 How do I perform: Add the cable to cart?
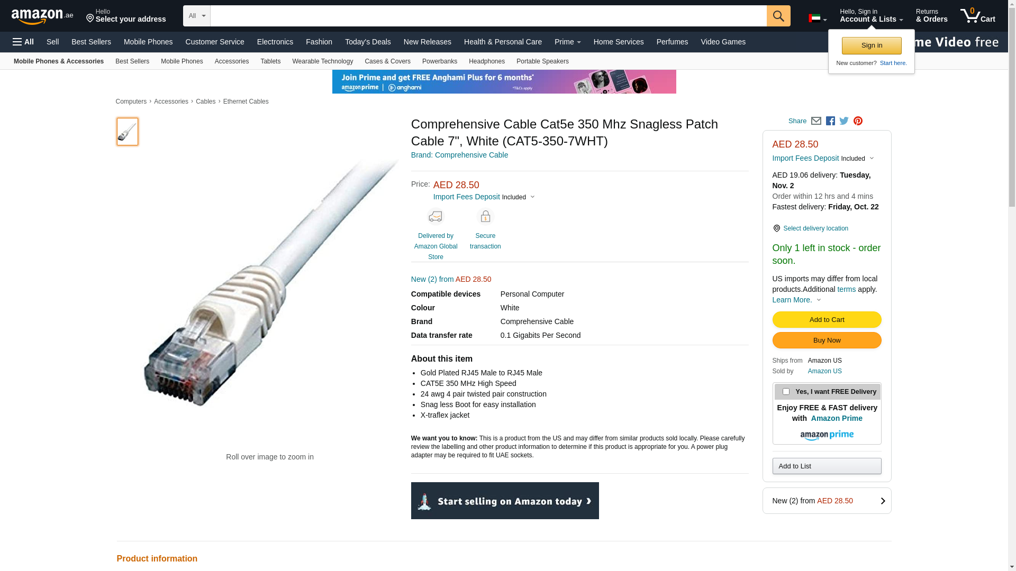click(x=827, y=319)
